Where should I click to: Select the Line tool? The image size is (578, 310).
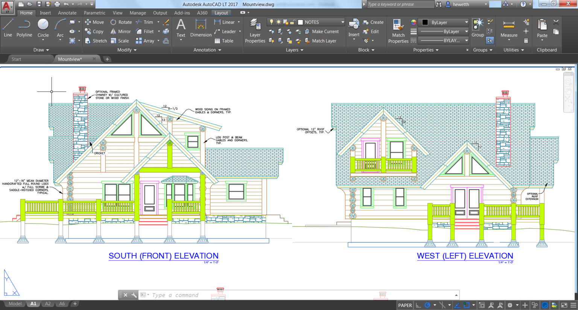pos(8,27)
